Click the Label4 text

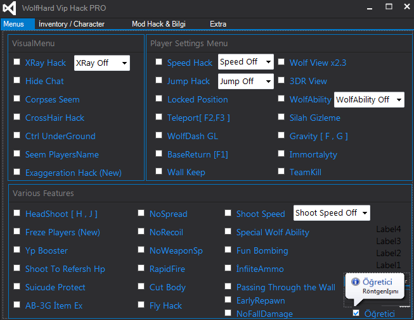[389, 229]
